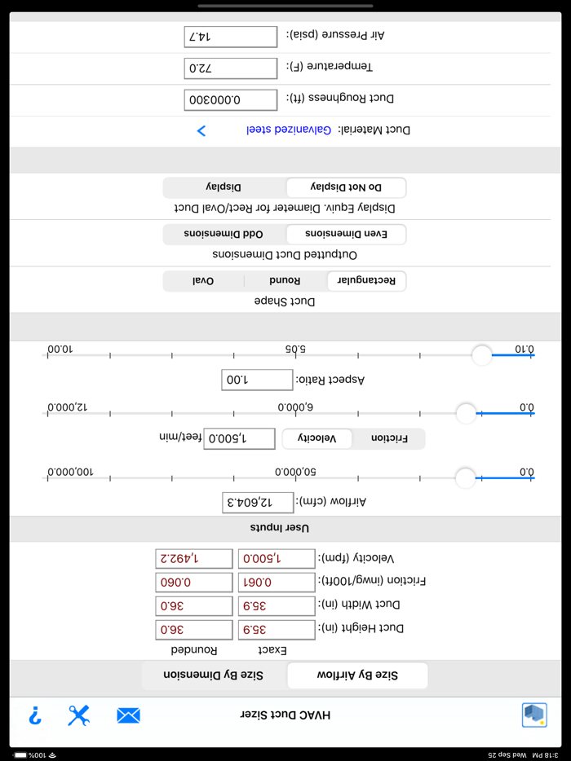The width and height of the screenshot is (571, 761).
Task: Click exact Friction value 0.061
Action: pos(277,583)
